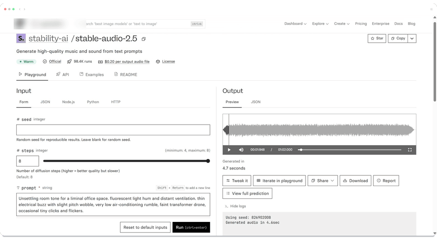Copy the model with Copy button
The image size is (437, 239).
pos(398,38)
